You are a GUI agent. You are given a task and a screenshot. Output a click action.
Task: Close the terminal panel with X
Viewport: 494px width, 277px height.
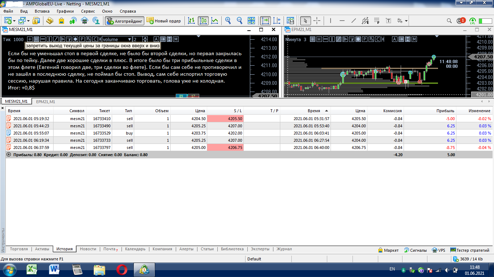[3, 108]
